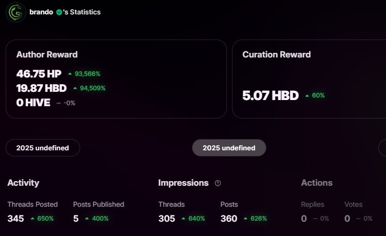386x236 pixels.
Task: Open the Curation Reward card
Action: click(x=309, y=79)
